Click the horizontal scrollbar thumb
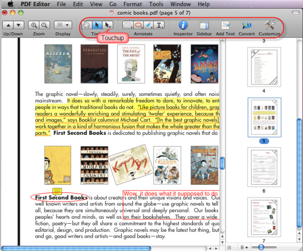 point(76,248)
